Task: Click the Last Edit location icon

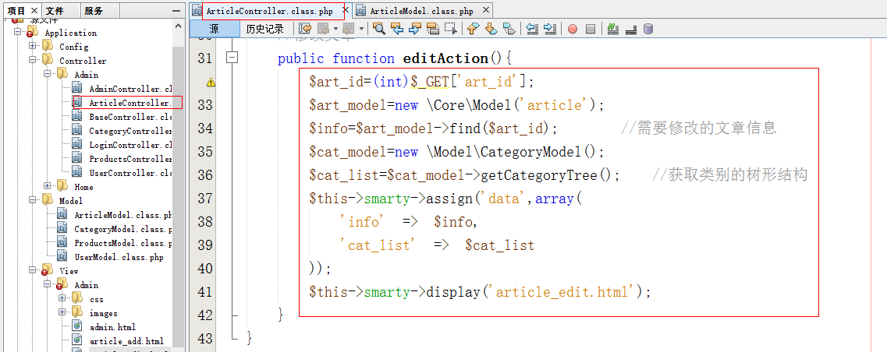Action: (x=305, y=29)
